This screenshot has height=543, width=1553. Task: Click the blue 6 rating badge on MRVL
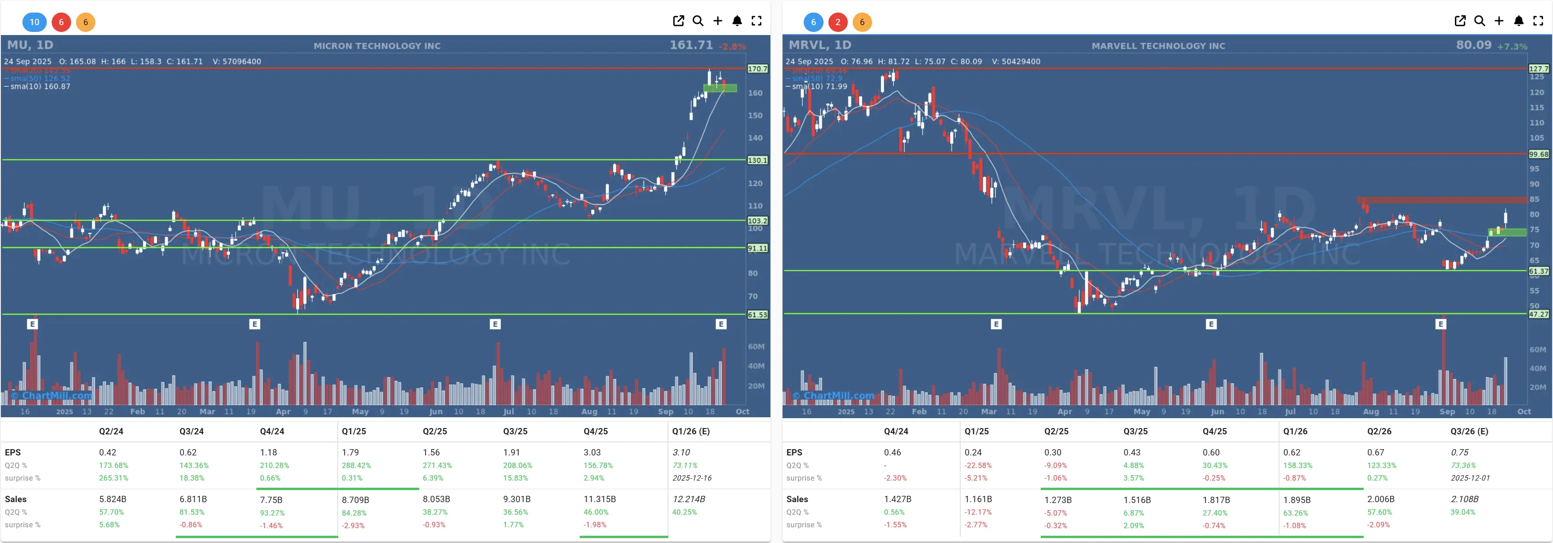point(813,22)
